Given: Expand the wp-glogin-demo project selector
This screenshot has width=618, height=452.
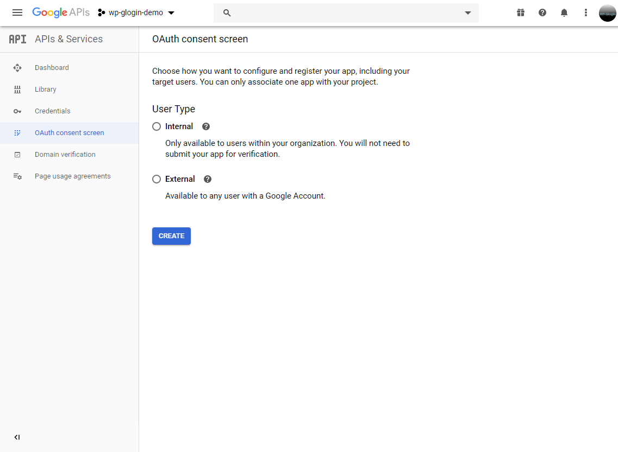Looking at the screenshot, I should [x=136, y=12].
